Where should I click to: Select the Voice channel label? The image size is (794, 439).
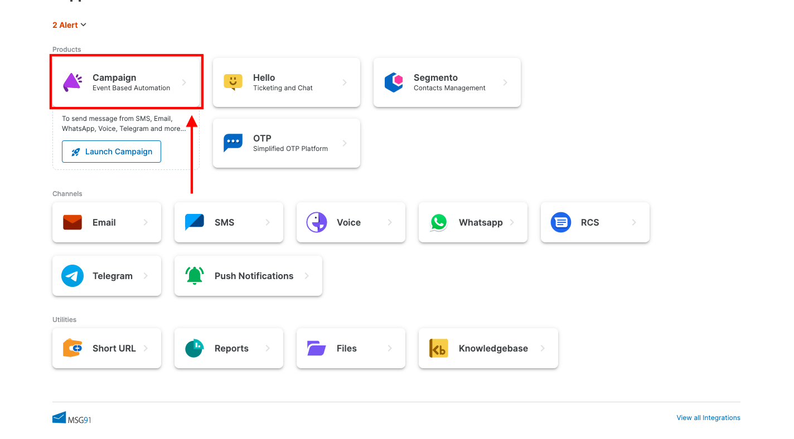(348, 222)
